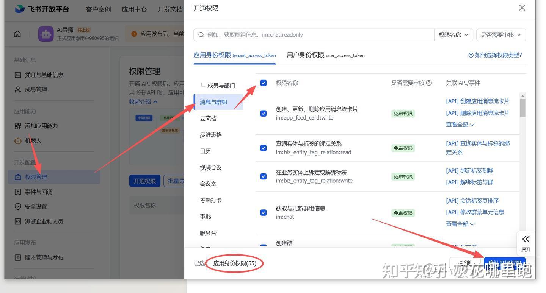
Task: Click the 测试企业和人员 sidebar icon
Action: pos(18,221)
